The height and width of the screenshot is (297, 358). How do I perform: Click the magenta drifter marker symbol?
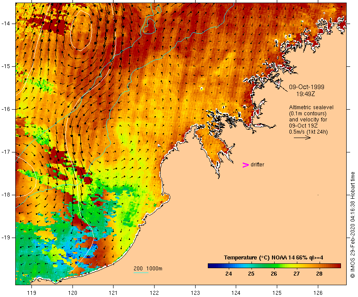(x=245, y=165)
